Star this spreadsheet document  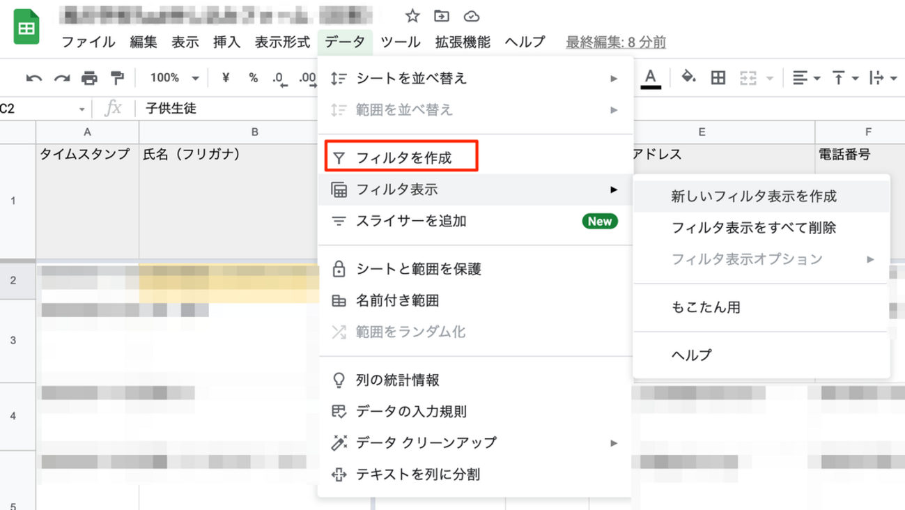tap(412, 16)
